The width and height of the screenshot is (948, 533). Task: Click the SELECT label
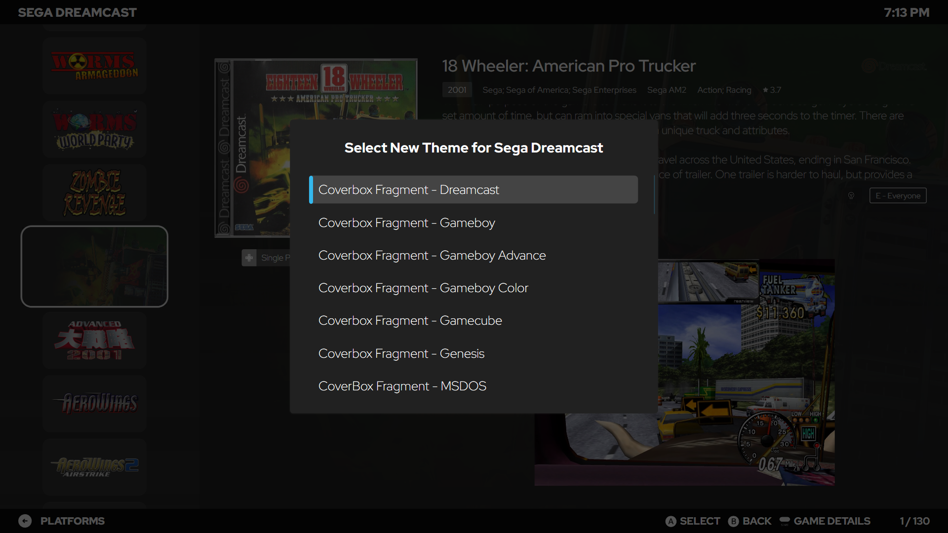pyautogui.click(x=700, y=521)
